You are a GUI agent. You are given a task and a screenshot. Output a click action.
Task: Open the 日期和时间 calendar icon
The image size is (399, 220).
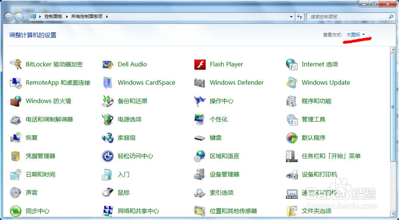click(16, 174)
